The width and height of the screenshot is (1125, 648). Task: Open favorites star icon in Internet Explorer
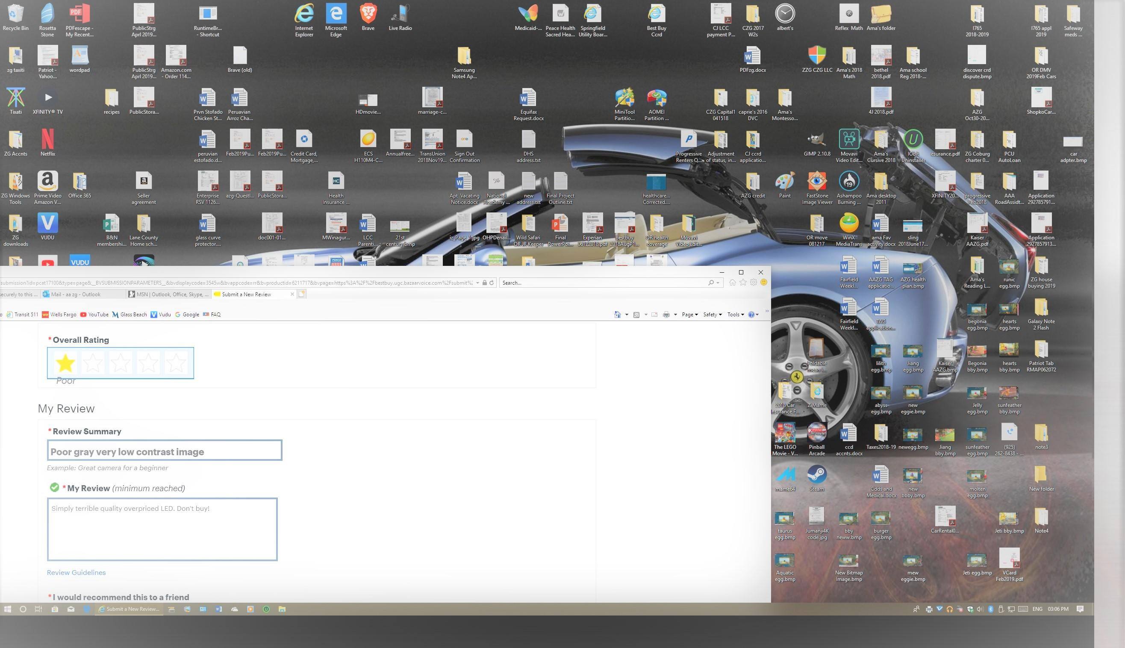(743, 283)
